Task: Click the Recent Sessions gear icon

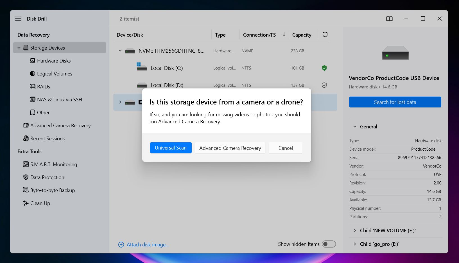Action: pos(26,138)
